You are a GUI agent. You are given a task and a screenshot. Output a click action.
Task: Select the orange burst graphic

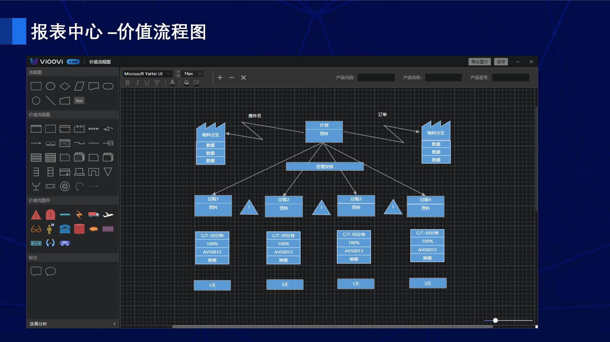pyautogui.click(x=93, y=229)
